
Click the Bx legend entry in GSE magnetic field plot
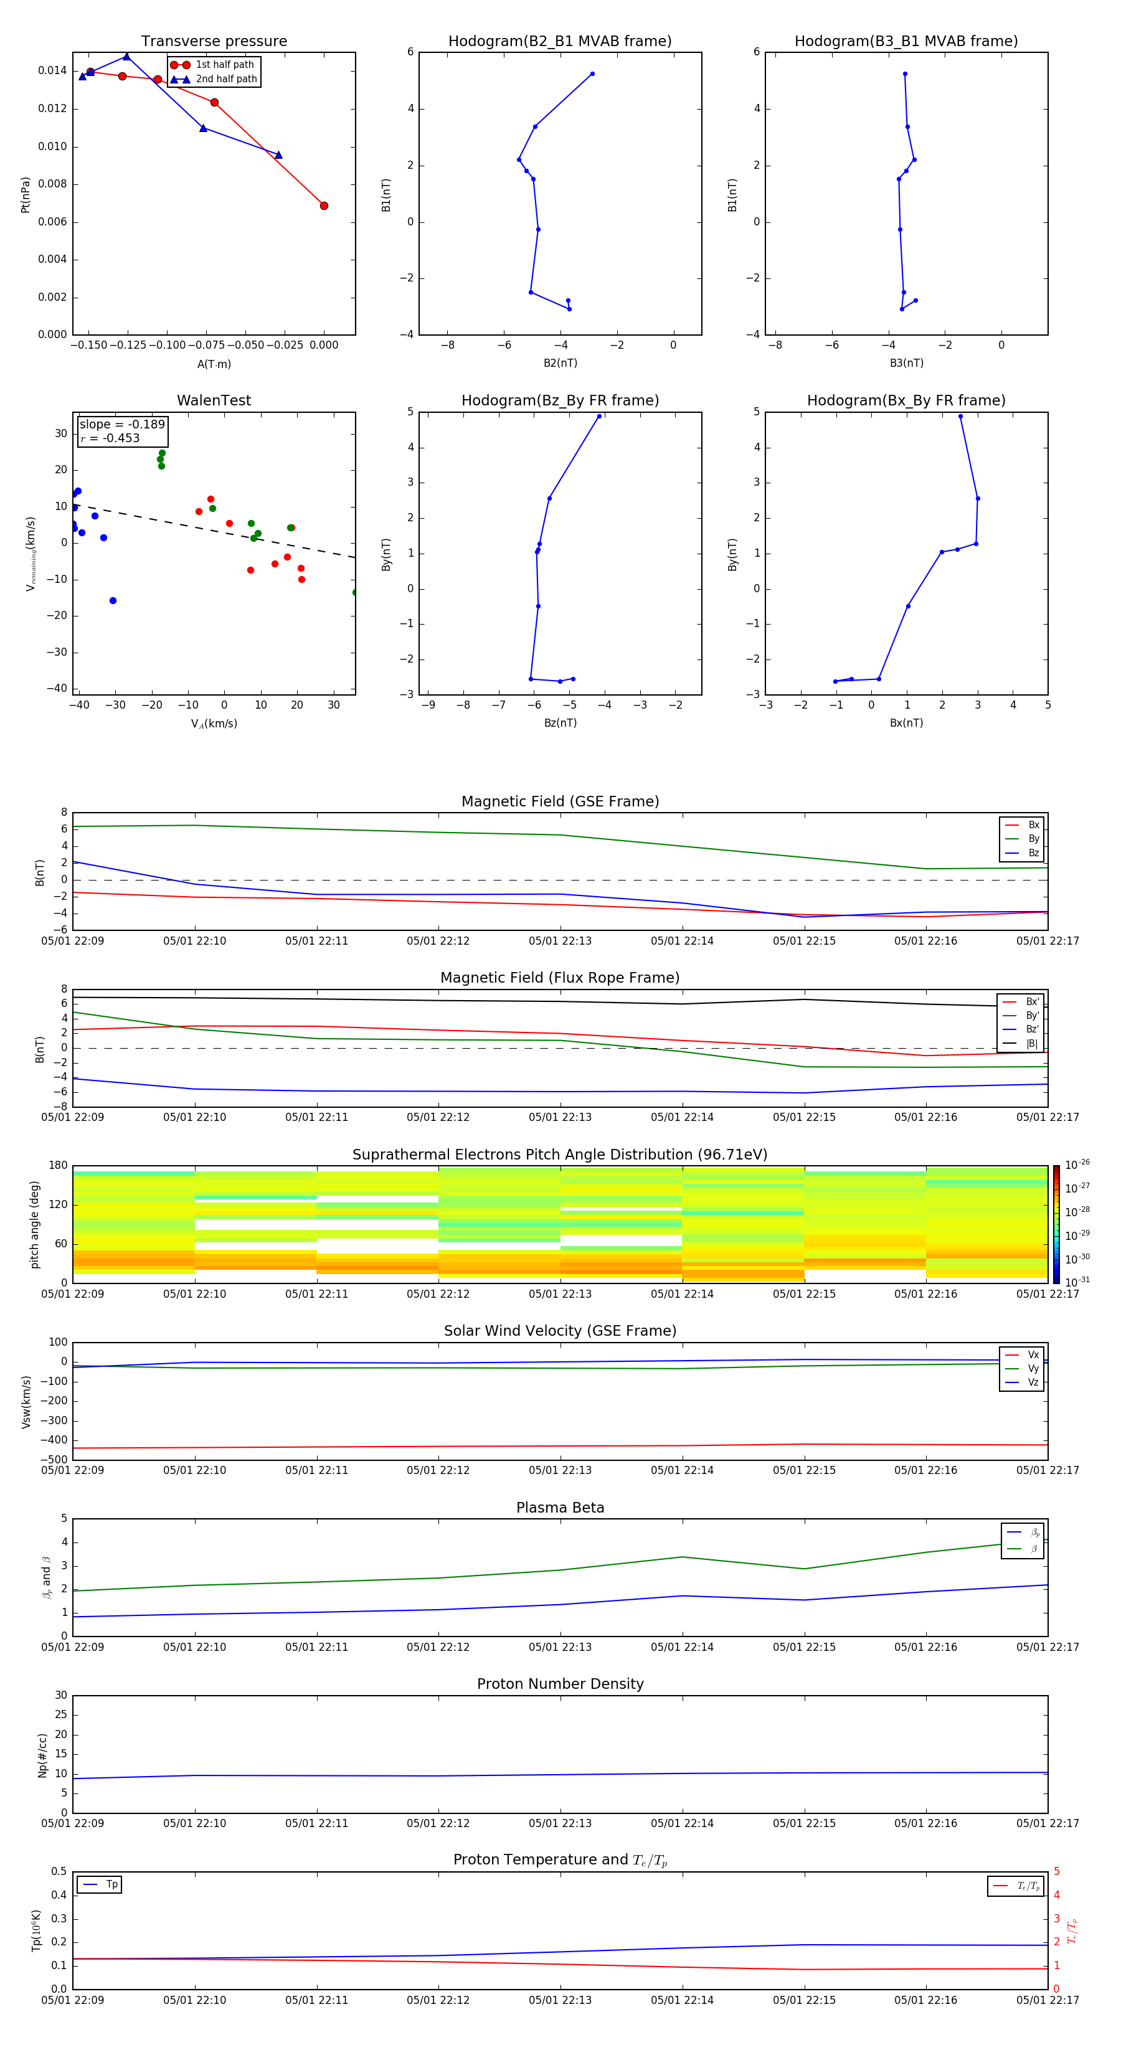point(1022,825)
